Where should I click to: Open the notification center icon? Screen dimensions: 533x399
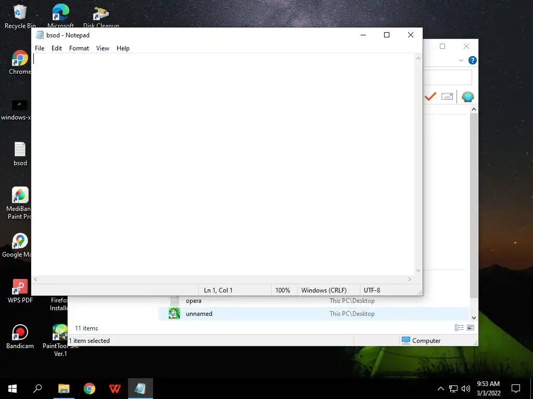(x=516, y=389)
